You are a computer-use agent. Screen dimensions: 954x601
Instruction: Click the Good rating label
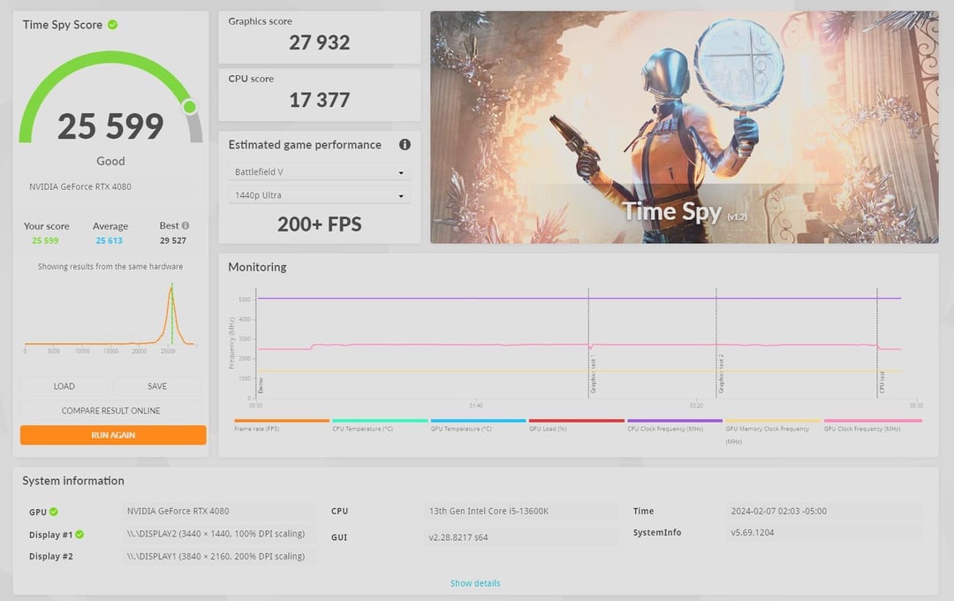pos(110,162)
